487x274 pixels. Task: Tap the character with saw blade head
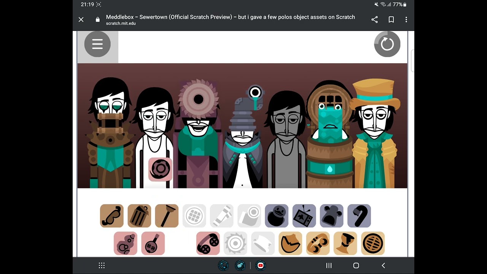[198, 133]
